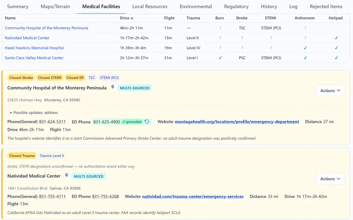Click the Closest Trauma badge
The height and width of the screenshot is (220, 353).
click(x=22, y=156)
